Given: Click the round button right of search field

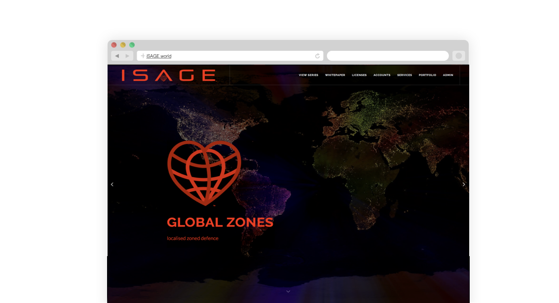Looking at the screenshot, I should click(458, 56).
